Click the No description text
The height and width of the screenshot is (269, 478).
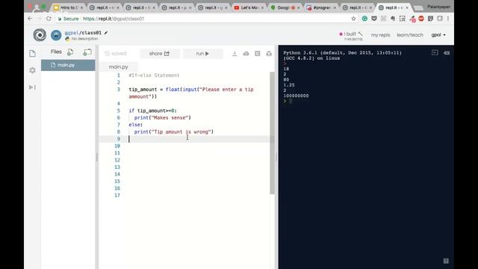click(x=84, y=39)
